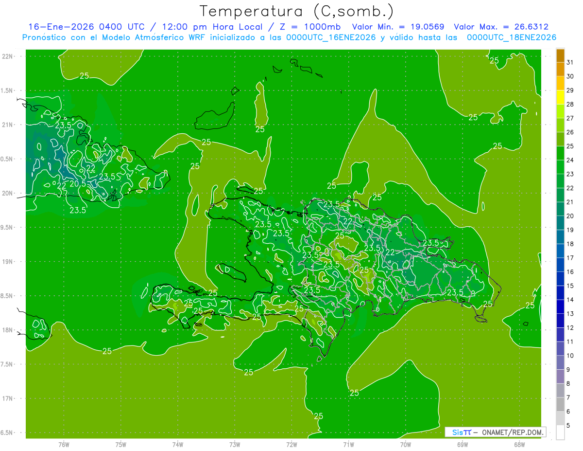
Task: Select the "Valor Max. = 26.6312" text
Action: tap(501, 27)
